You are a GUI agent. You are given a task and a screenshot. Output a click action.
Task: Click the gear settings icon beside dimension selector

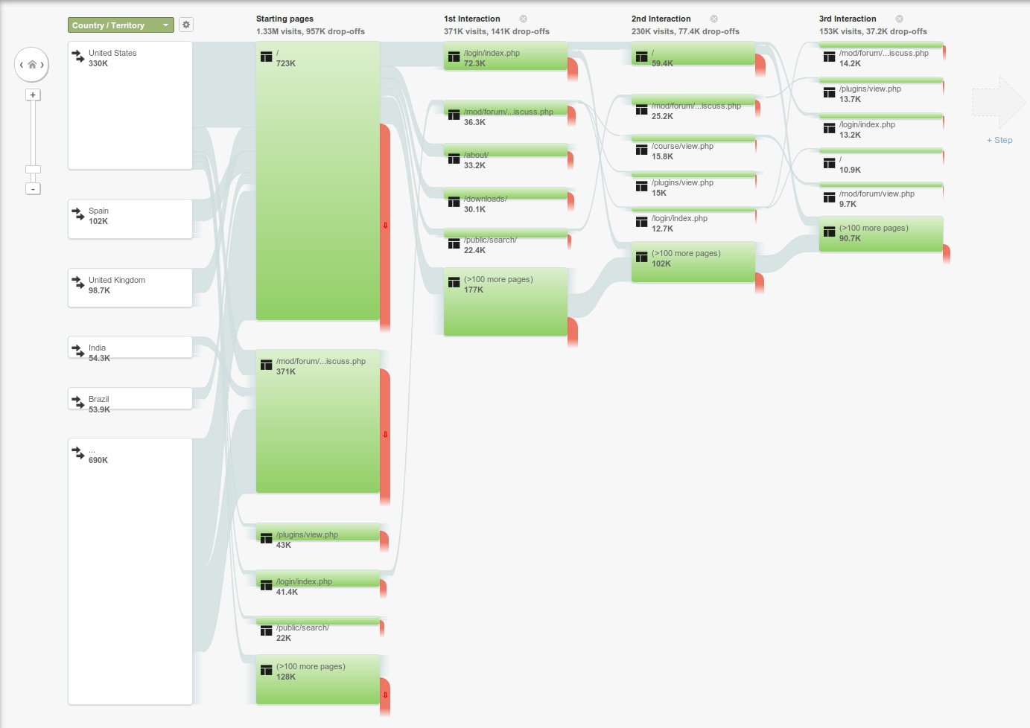[x=186, y=25]
